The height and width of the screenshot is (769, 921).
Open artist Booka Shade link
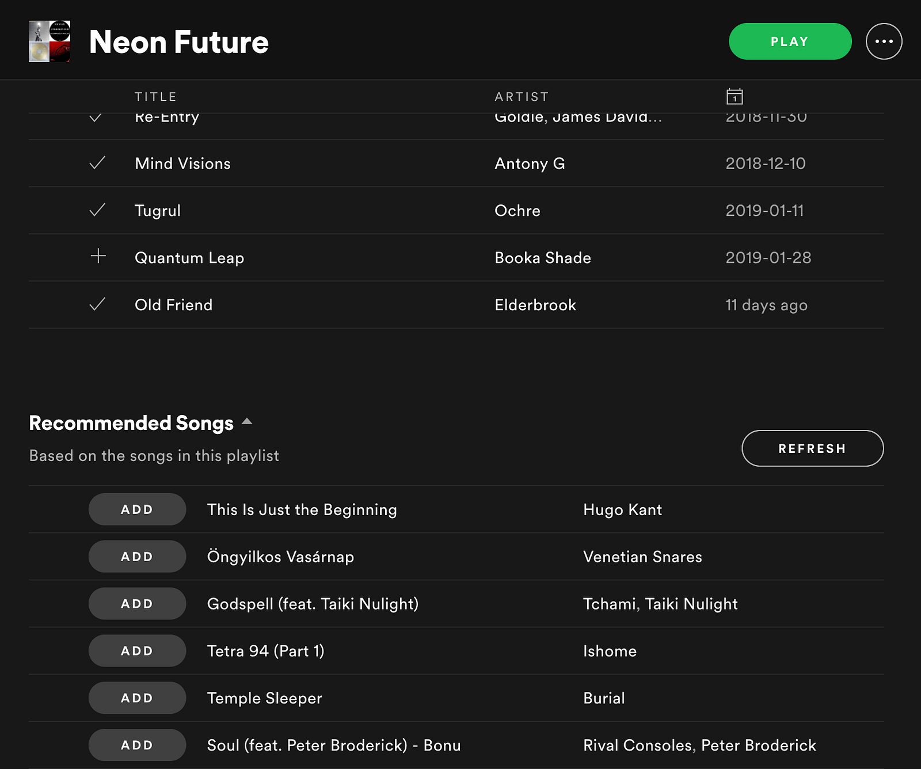point(543,258)
